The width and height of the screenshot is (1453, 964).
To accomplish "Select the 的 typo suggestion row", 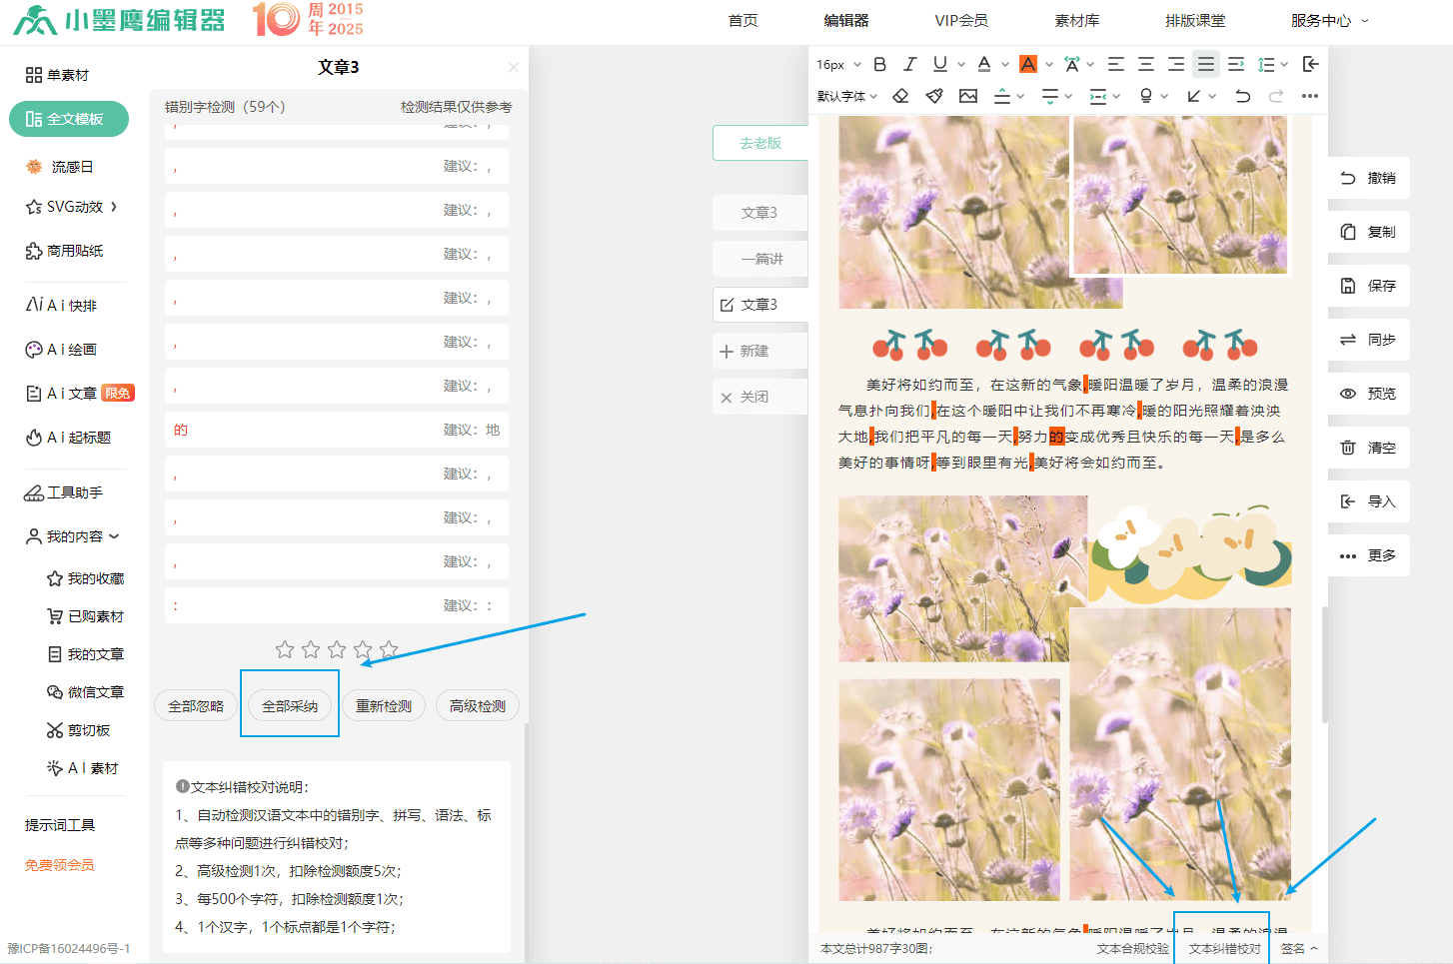I will (x=336, y=430).
